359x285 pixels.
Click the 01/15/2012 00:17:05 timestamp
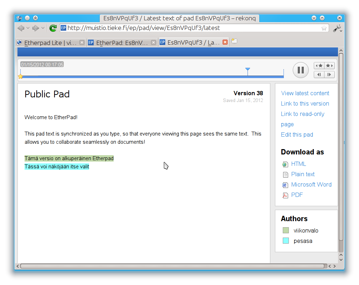(42, 65)
